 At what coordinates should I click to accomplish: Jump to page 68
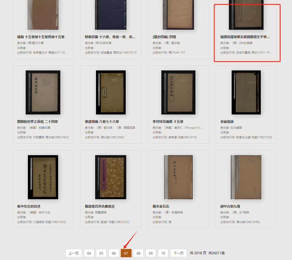[138, 253]
